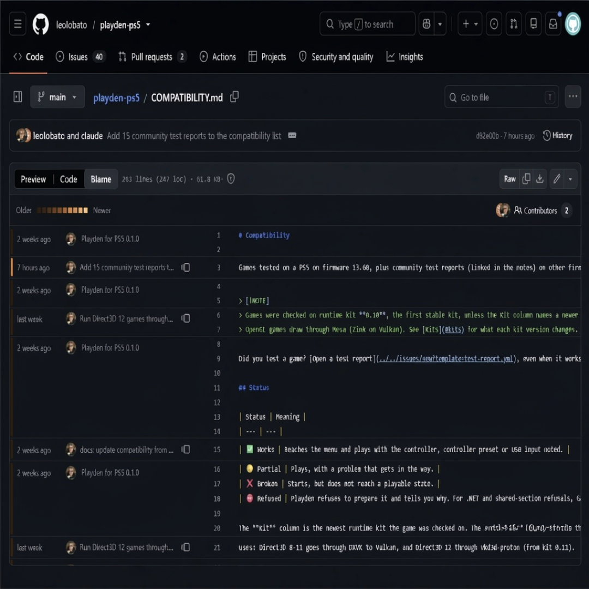Image resolution: width=589 pixels, height=589 pixels.
Task: Click the '# Compatibility' heading line
Action: 264,235
